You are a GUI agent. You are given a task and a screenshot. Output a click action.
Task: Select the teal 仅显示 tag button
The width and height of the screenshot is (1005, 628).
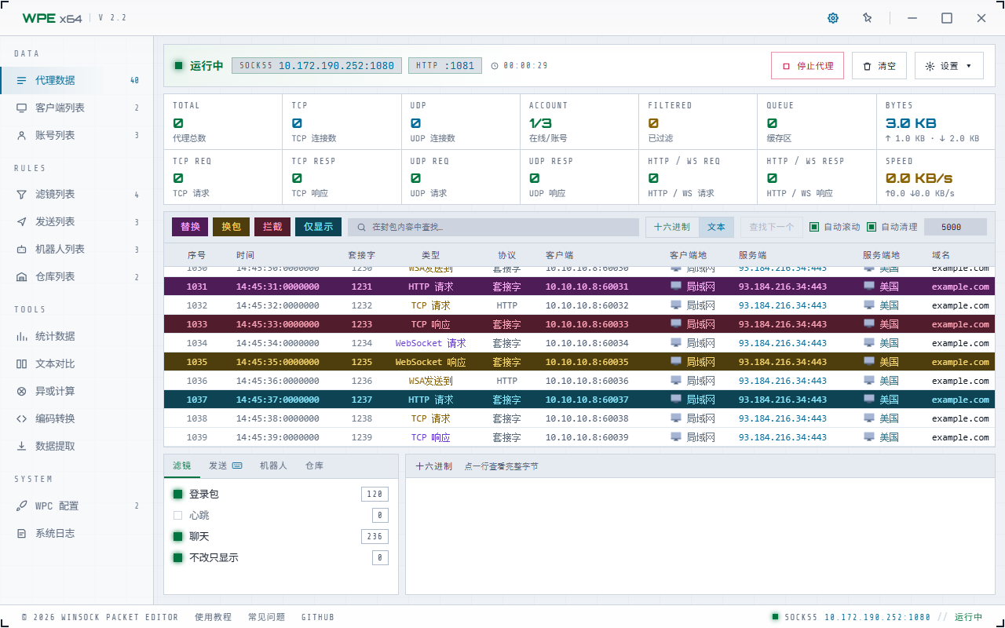(318, 227)
